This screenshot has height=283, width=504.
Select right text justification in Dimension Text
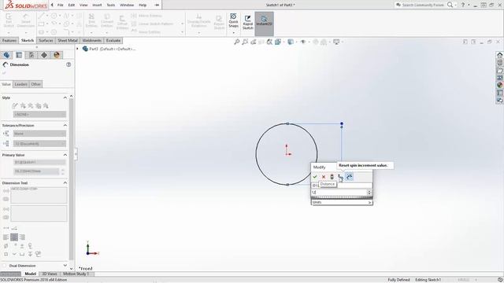tap(22, 237)
